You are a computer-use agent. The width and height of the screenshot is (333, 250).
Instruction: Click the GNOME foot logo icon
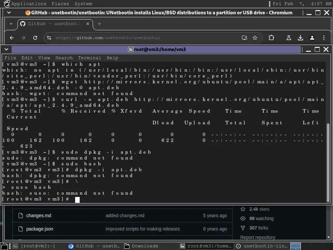7,4
